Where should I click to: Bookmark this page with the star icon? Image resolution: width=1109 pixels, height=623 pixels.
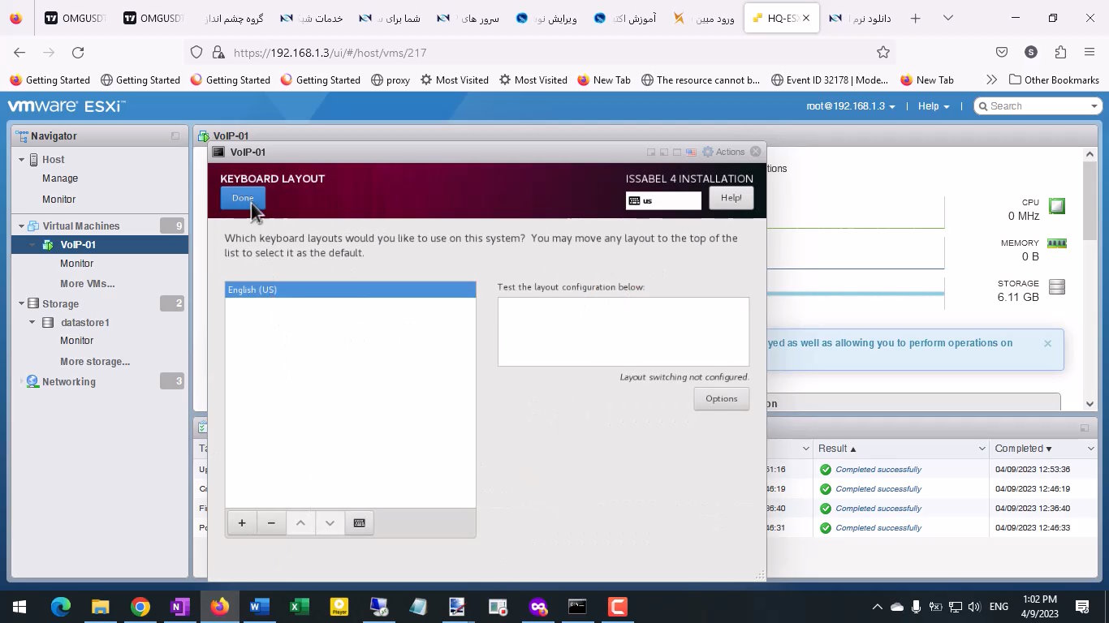(x=883, y=52)
